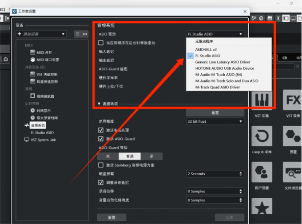
Task: Select 最大录音时间 item
Action: [x=47, y=118]
